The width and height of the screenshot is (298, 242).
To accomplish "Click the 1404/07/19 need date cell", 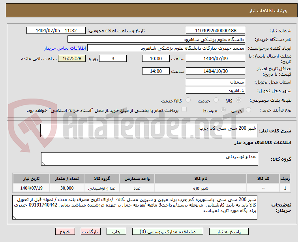I will click(x=31, y=188).
